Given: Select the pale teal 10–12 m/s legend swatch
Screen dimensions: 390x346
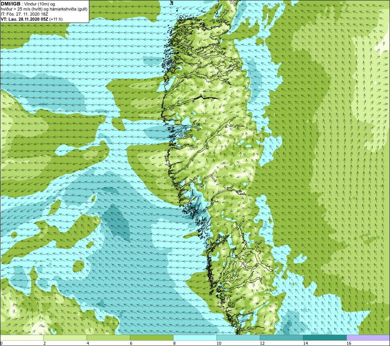Looking at the screenshot, I should pos(238,338).
